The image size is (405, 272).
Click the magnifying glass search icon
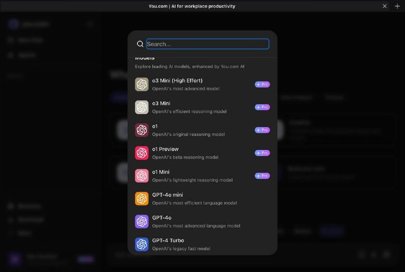tap(140, 44)
